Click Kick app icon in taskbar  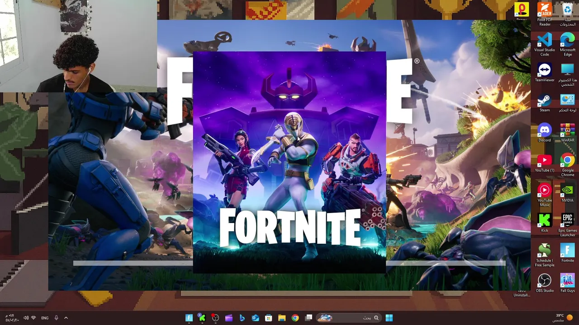[x=202, y=318]
